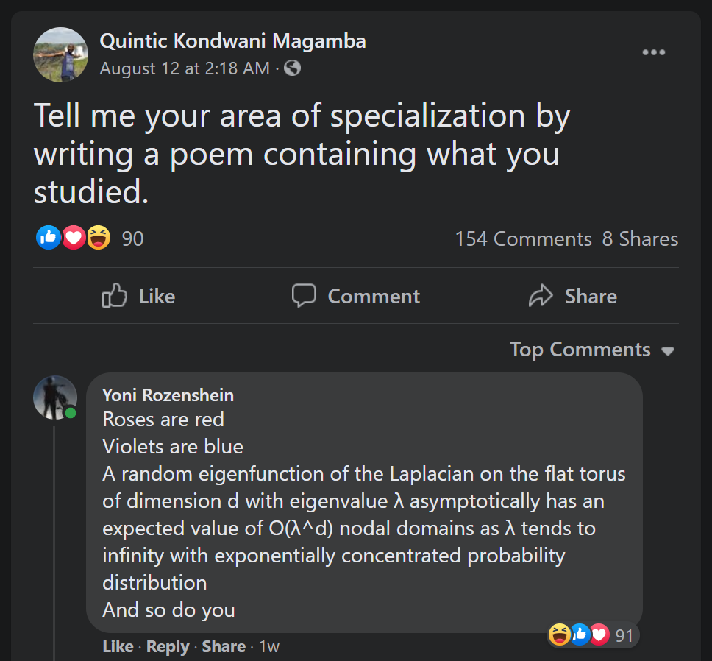Click the red heart reaction icon on post
The height and width of the screenshot is (661, 712).
[x=73, y=238]
